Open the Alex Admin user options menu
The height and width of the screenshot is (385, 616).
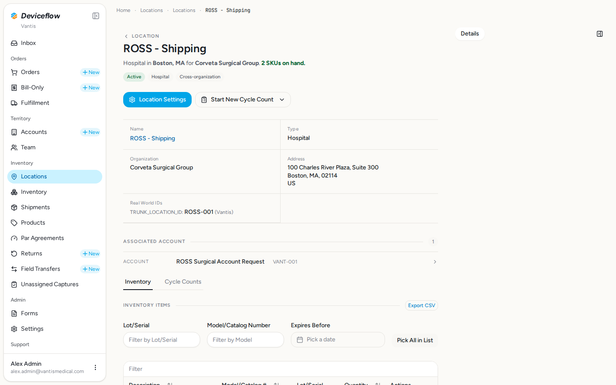95,367
